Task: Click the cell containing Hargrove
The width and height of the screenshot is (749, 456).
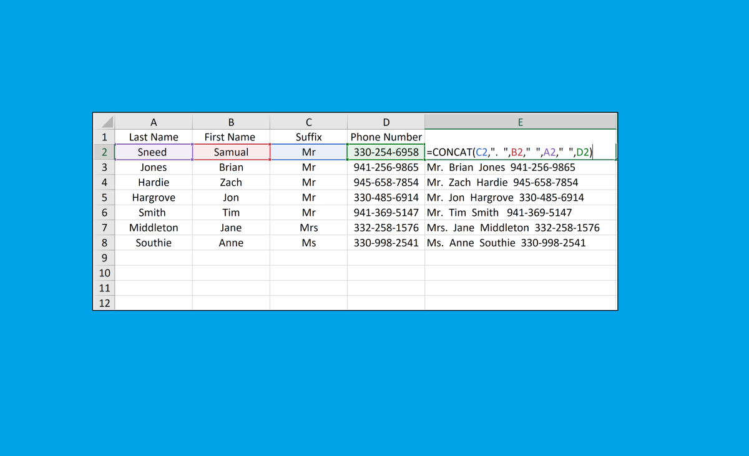Action: coord(154,197)
